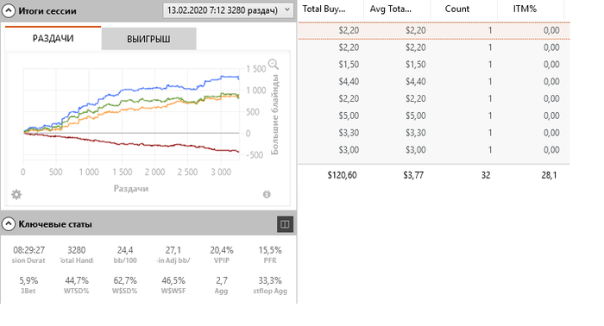Collapse the Ключевые статы section
Viewport: 604px width, 326px height.
pos(9,224)
